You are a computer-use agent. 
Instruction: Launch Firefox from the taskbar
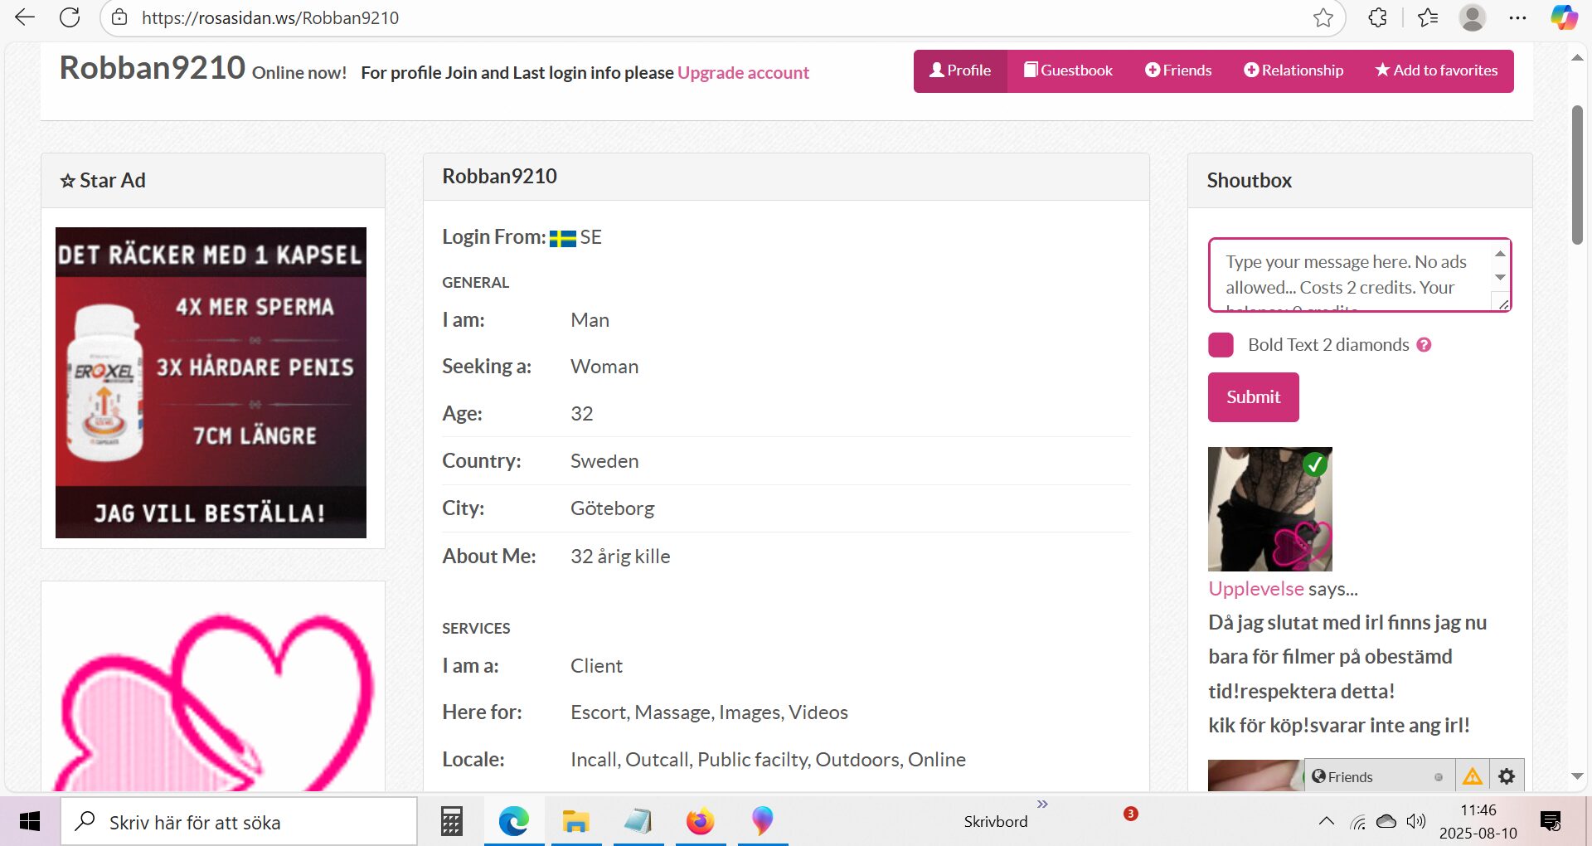(x=700, y=821)
